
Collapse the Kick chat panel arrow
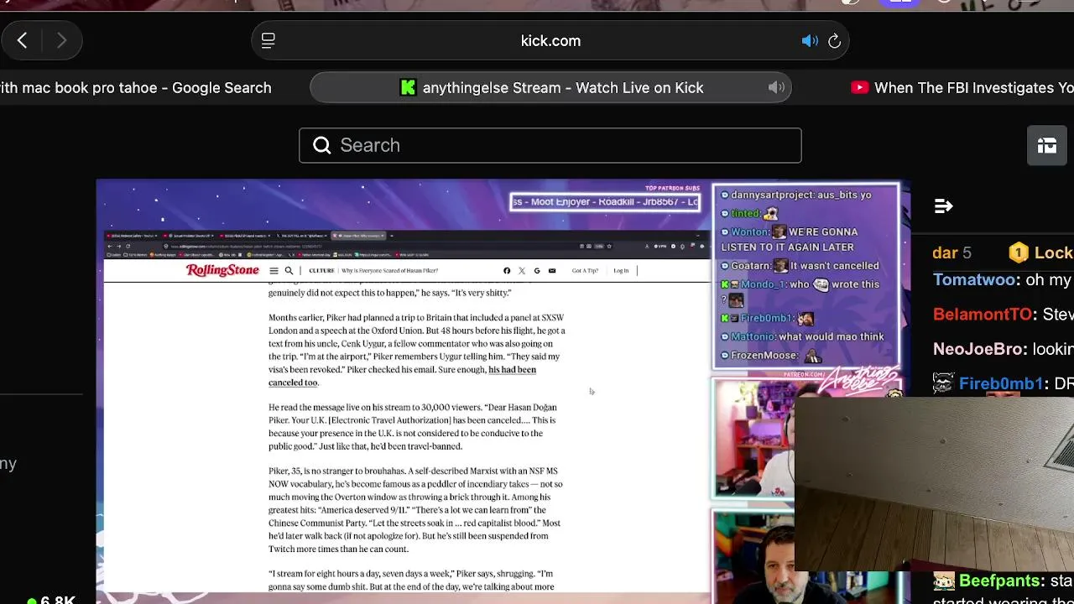coord(943,206)
